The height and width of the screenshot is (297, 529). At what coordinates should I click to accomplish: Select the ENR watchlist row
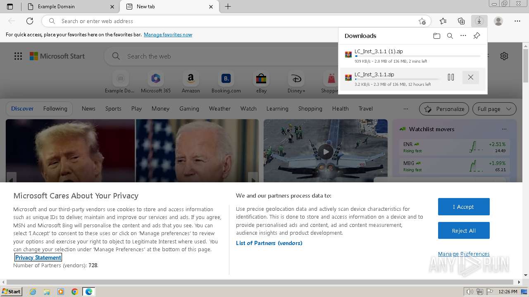pyautogui.click(x=455, y=147)
